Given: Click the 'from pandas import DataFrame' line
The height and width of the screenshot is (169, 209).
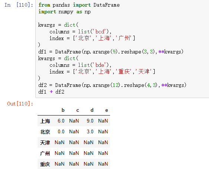Looking at the screenshot, I should pos(79,5).
